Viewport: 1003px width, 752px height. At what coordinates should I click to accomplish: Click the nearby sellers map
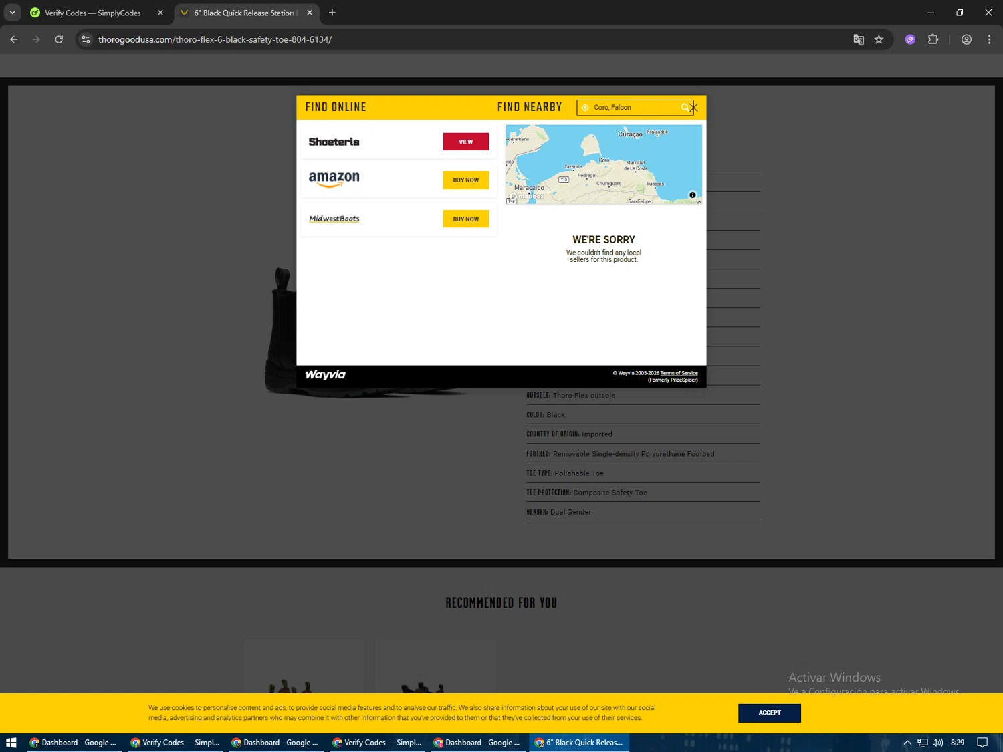coord(604,164)
